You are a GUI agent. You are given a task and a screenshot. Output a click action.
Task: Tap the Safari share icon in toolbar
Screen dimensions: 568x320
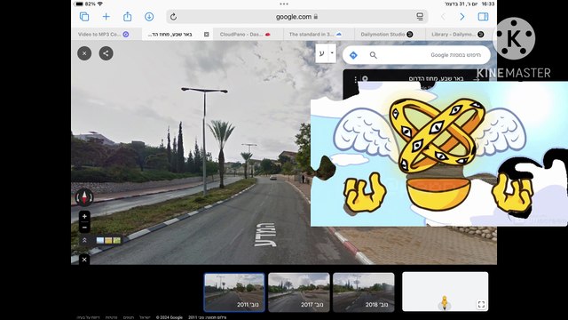(127, 16)
